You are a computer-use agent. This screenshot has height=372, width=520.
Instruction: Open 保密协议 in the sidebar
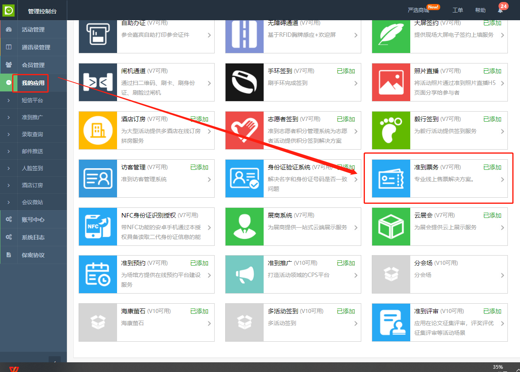click(33, 255)
